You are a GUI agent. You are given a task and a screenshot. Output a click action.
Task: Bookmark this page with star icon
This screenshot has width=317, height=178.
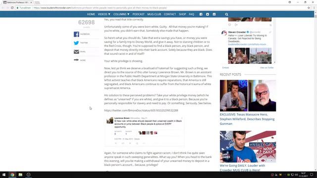pos(309,8)
